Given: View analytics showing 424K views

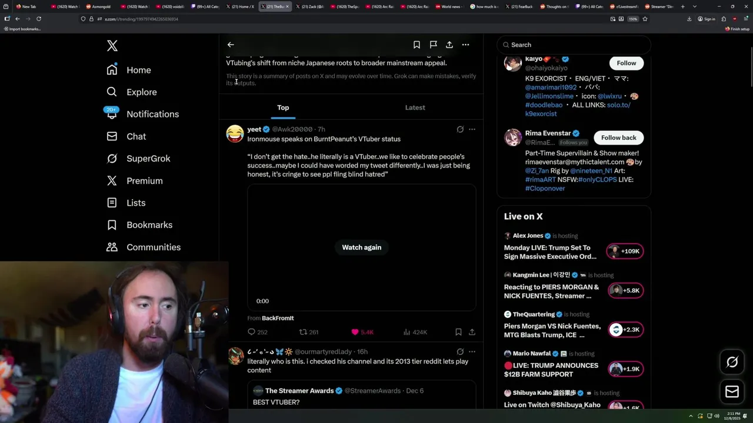Looking at the screenshot, I should coord(415,332).
